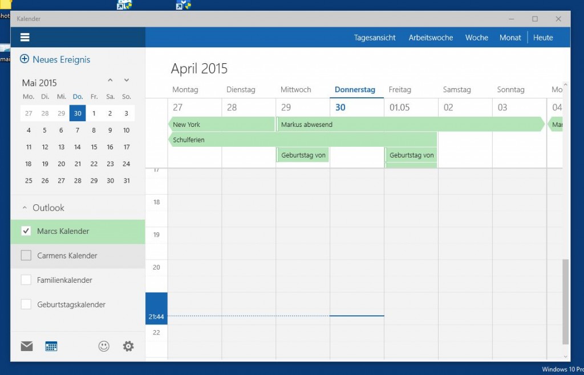Image resolution: width=584 pixels, height=375 pixels.
Task: Tick the Familienkalender checkbox
Action: tap(26, 280)
